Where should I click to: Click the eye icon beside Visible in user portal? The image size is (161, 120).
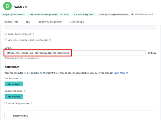pyautogui.click(x=133, y=14)
